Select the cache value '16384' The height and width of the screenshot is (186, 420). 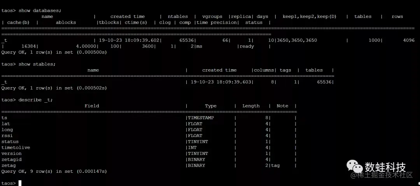click(x=28, y=46)
